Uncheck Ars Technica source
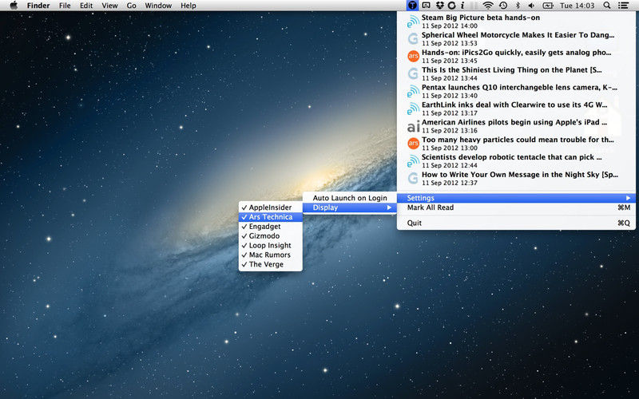The height and width of the screenshot is (399, 639). tap(271, 217)
